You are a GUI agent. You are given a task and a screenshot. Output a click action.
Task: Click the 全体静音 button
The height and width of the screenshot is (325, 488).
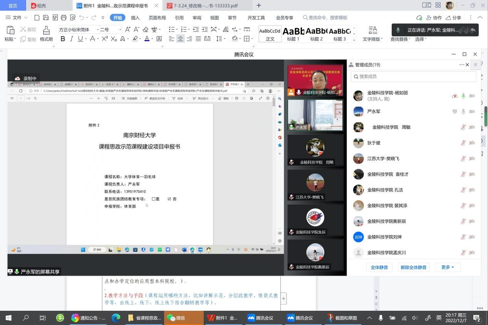pyautogui.click(x=379, y=267)
